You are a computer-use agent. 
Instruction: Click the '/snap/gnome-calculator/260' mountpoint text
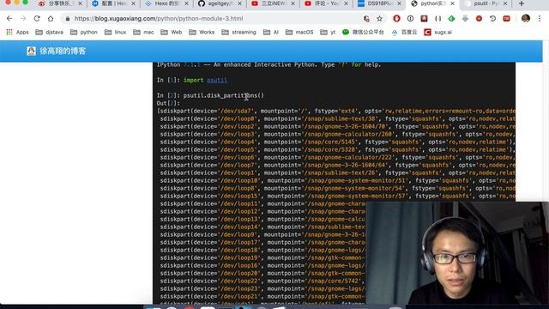[348, 134]
